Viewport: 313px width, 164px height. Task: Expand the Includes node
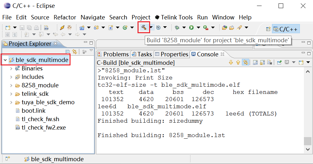coord(11,77)
